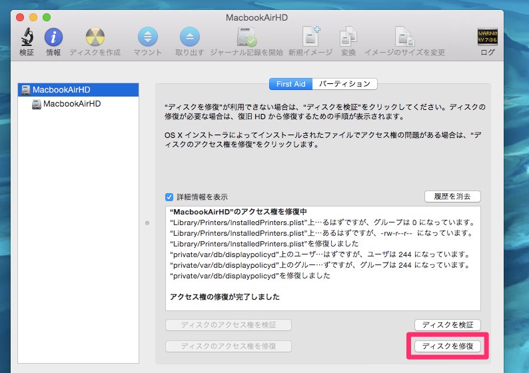Click the マウント (Mount) toolbar icon
The image size is (529, 373).
(147, 37)
